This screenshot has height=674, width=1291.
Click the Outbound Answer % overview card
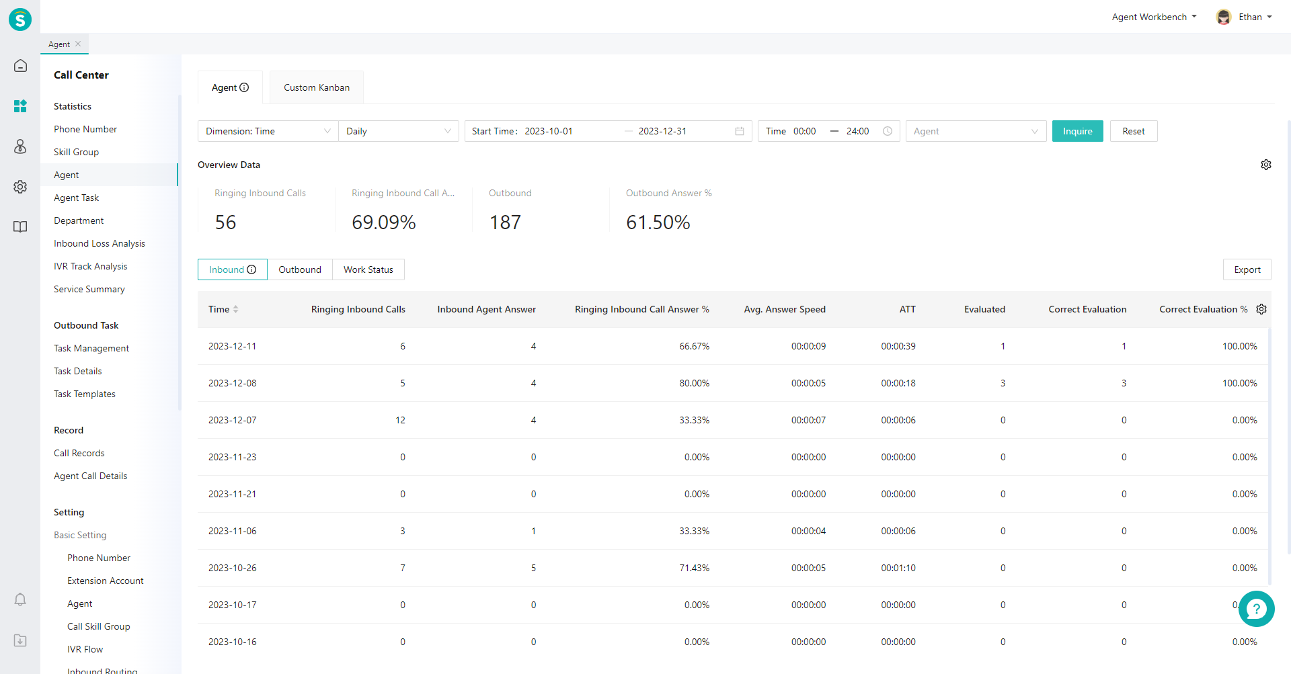pos(678,210)
